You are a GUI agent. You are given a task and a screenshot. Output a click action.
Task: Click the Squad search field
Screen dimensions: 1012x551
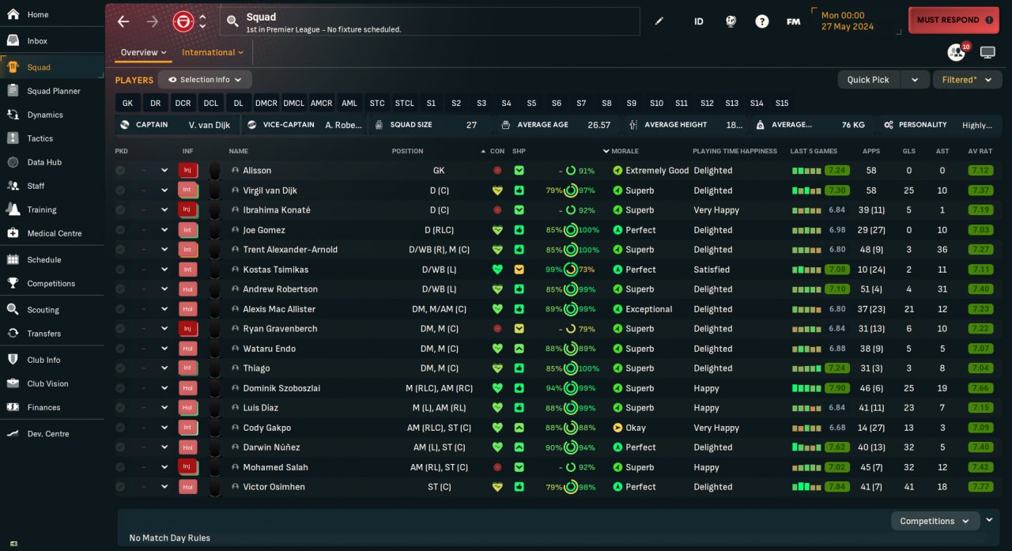[430, 21]
